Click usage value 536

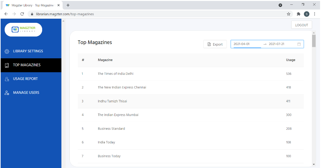tap(289, 74)
